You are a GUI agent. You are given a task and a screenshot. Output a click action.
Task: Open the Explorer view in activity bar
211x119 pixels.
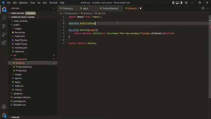pos(4,10)
